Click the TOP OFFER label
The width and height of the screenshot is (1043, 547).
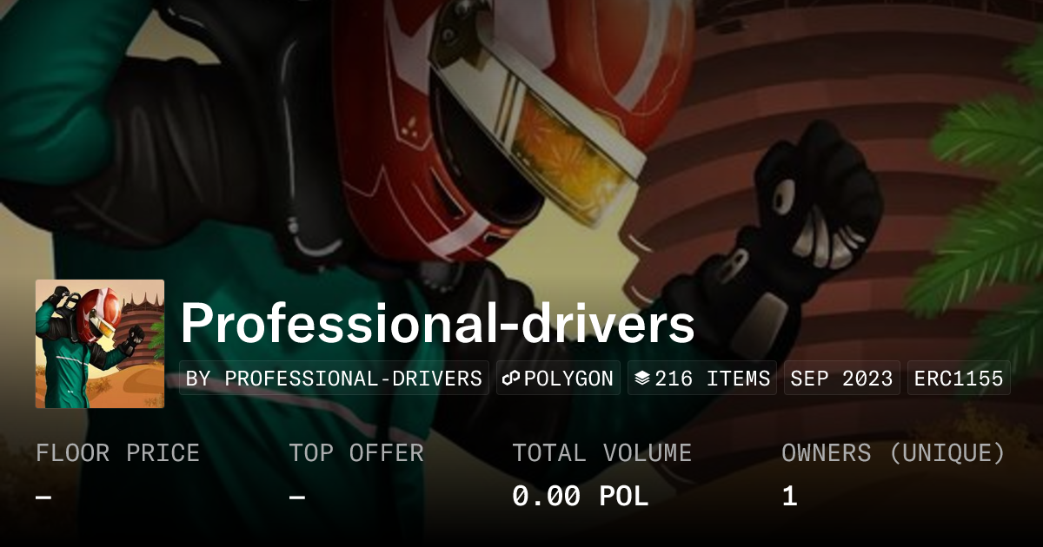[x=356, y=453]
